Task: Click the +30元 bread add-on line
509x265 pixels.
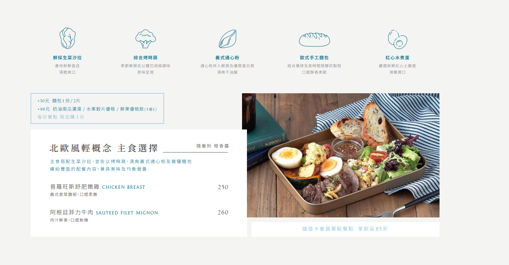Action: 59,101
